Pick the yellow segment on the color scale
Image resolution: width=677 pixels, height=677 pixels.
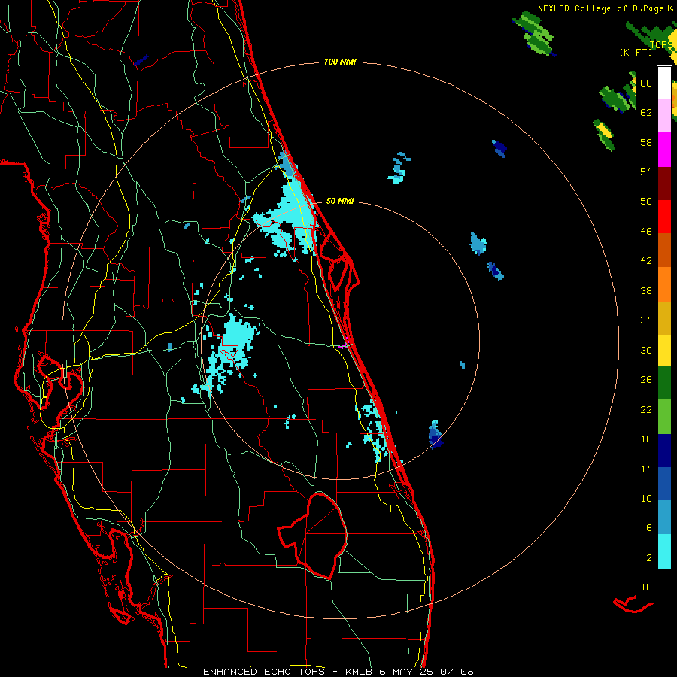click(664, 351)
